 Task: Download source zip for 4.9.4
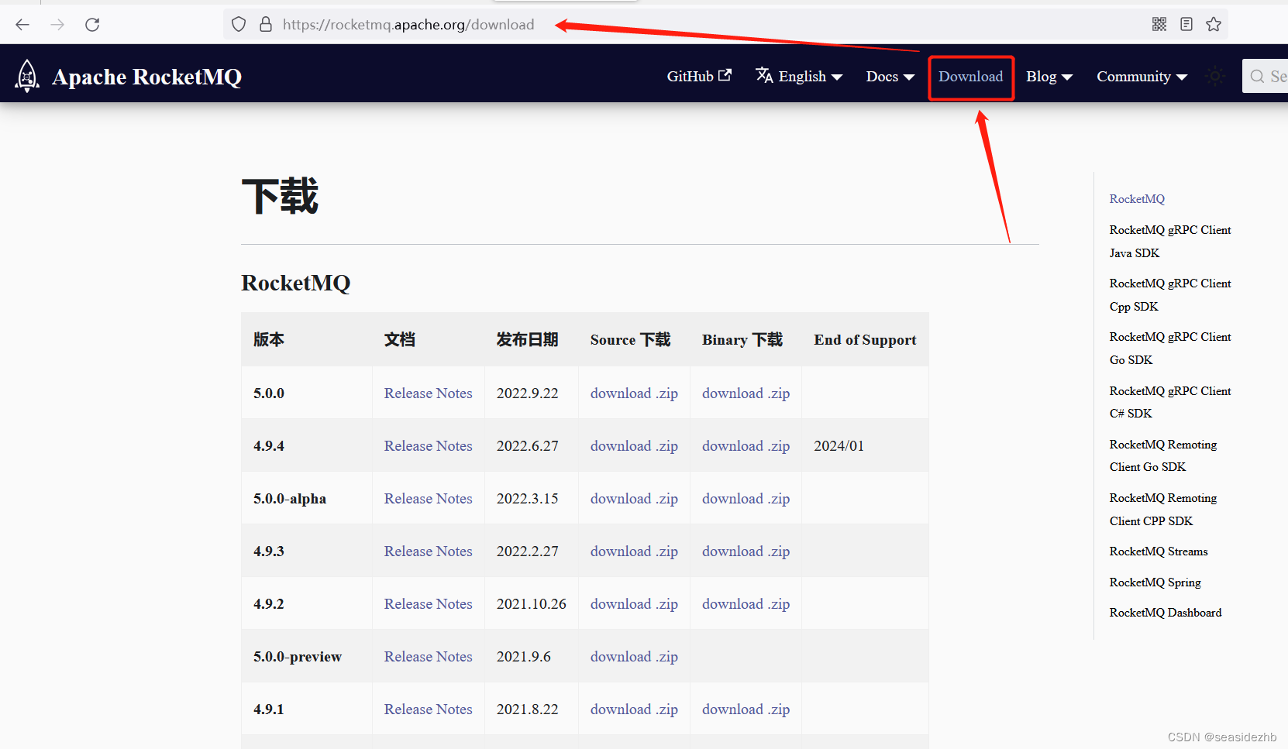click(634, 446)
